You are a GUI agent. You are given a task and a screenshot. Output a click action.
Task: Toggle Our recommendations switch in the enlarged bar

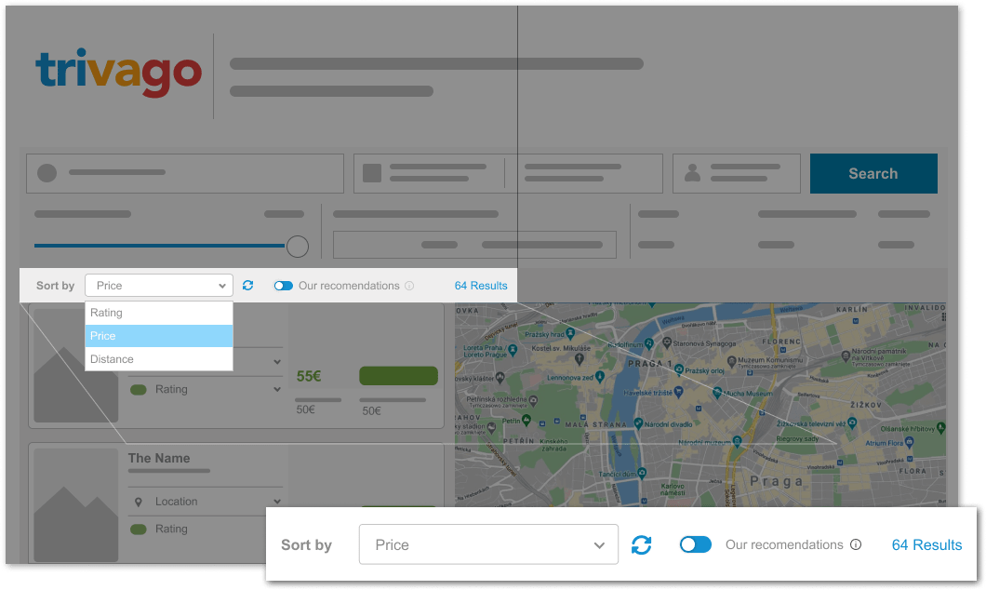tap(695, 545)
